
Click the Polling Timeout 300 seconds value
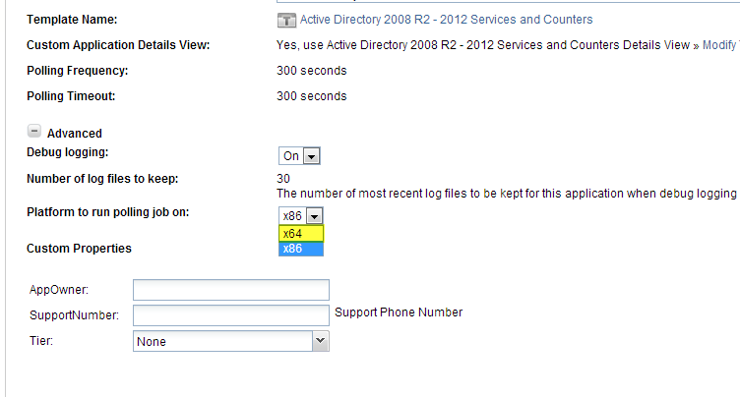coord(312,96)
